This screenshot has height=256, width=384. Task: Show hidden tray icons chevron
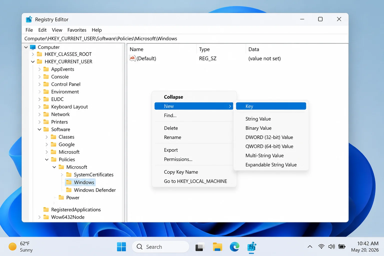310,247
